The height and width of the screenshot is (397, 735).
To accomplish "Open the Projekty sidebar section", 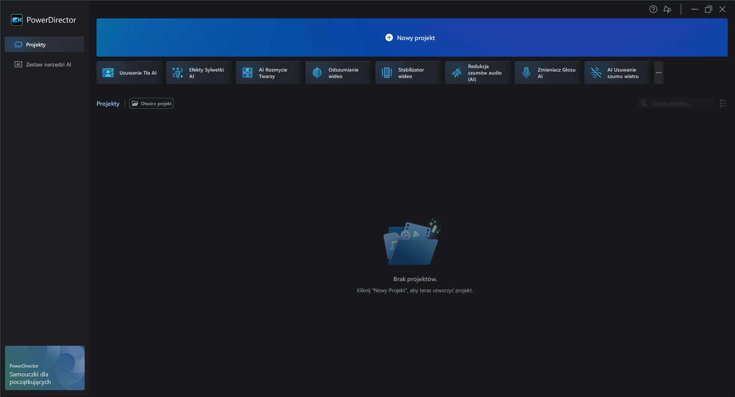I will (44, 44).
